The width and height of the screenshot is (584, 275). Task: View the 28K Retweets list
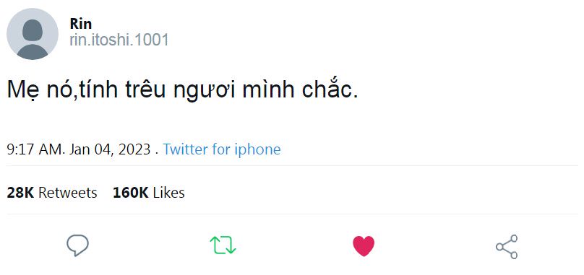coord(52,193)
